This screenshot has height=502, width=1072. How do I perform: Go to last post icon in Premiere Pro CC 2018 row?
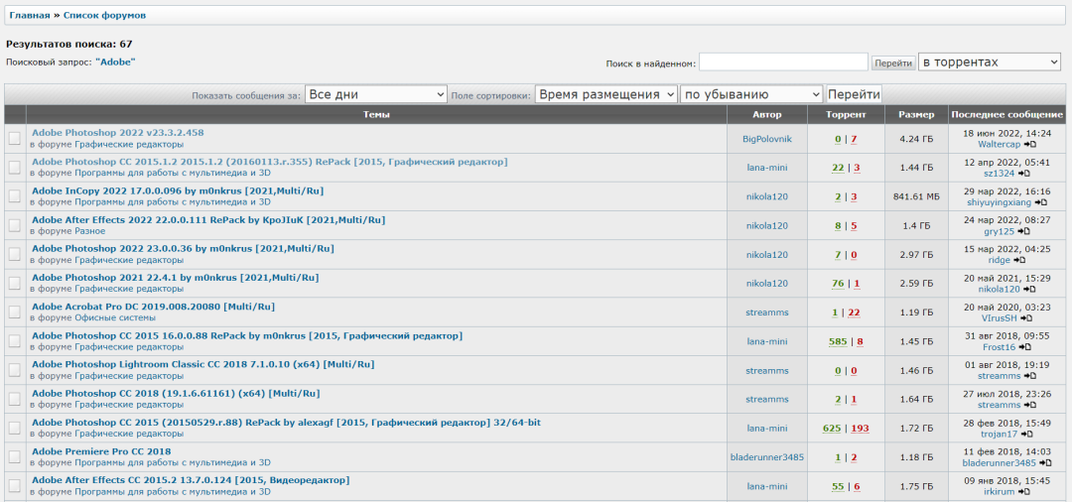tap(1047, 463)
